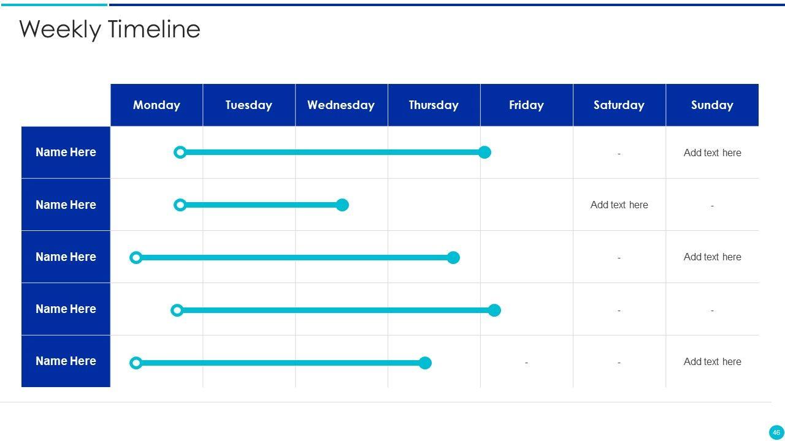Select second row's filled end marker on Wednesday
Viewport: 785px width, 441px height.
tap(342, 205)
